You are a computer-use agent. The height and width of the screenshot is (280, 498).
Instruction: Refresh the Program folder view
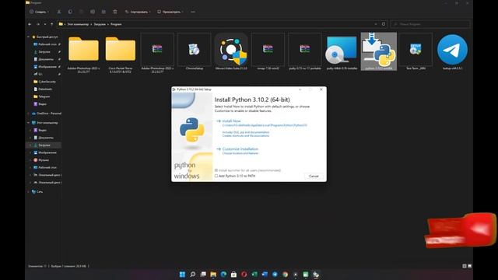pos(384,24)
